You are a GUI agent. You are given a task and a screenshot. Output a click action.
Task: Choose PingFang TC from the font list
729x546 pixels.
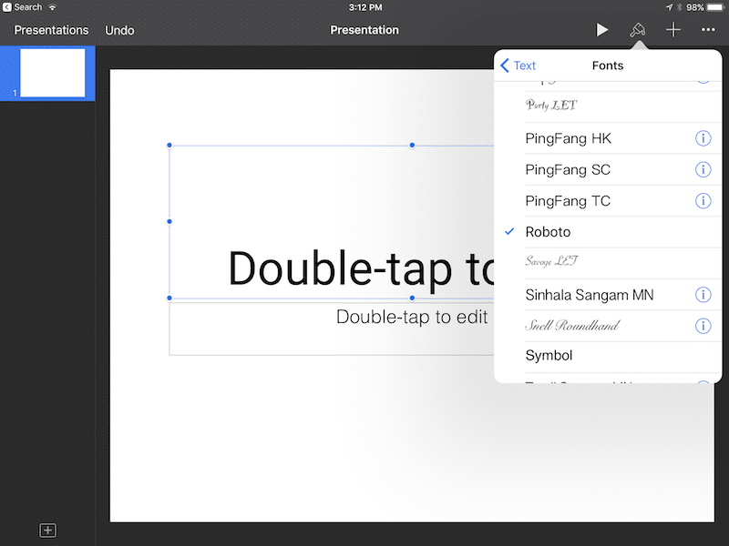click(583, 200)
